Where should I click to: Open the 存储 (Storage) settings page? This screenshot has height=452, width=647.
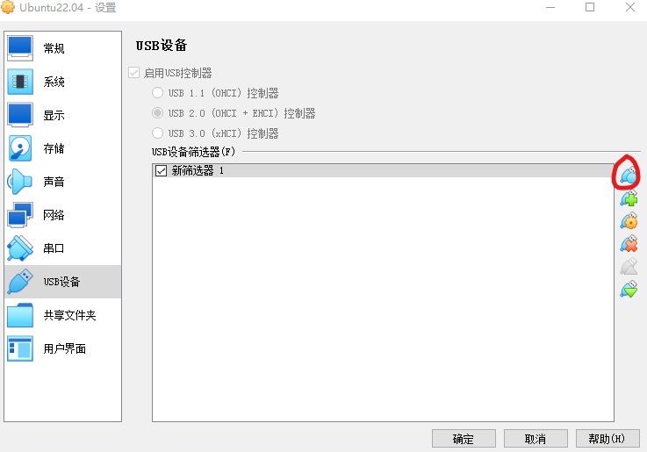pos(53,148)
